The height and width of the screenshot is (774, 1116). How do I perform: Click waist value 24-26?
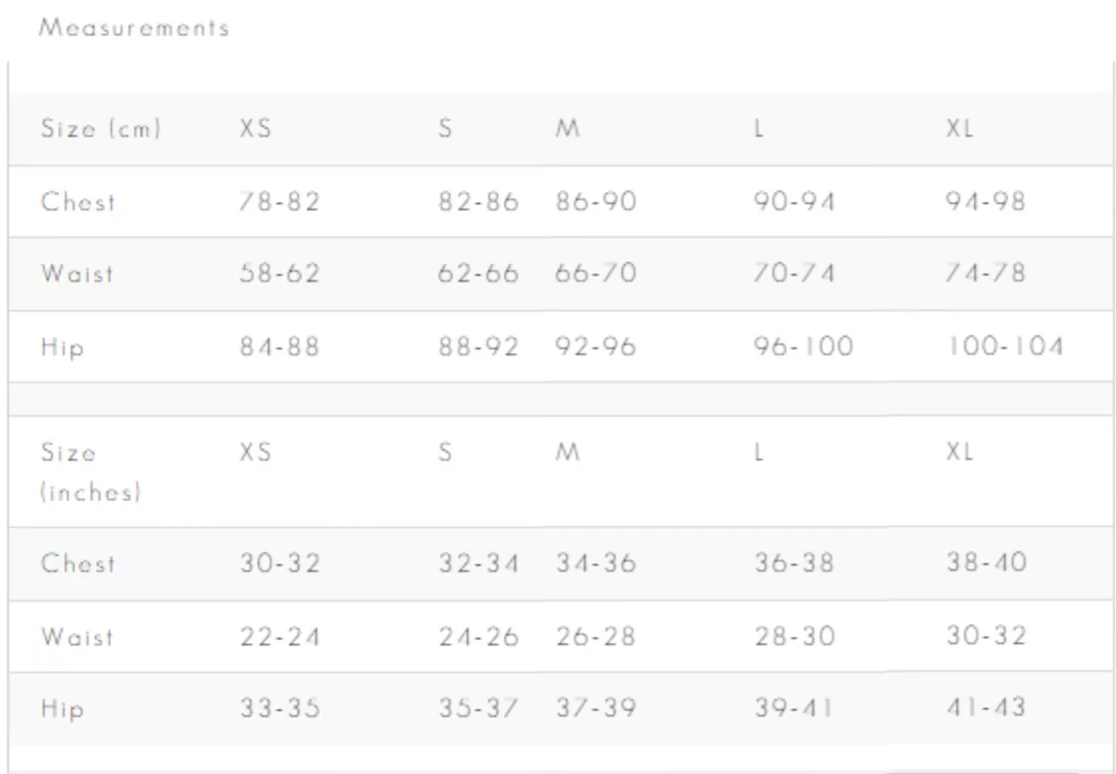tap(478, 637)
